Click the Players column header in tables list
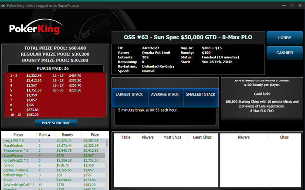305x190 pixels. (x=148, y=137)
